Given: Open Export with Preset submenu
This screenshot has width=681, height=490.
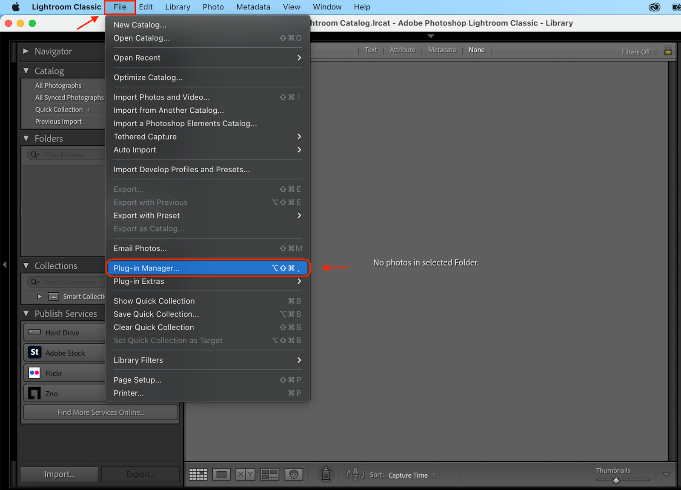Looking at the screenshot, I should [208, 216].
